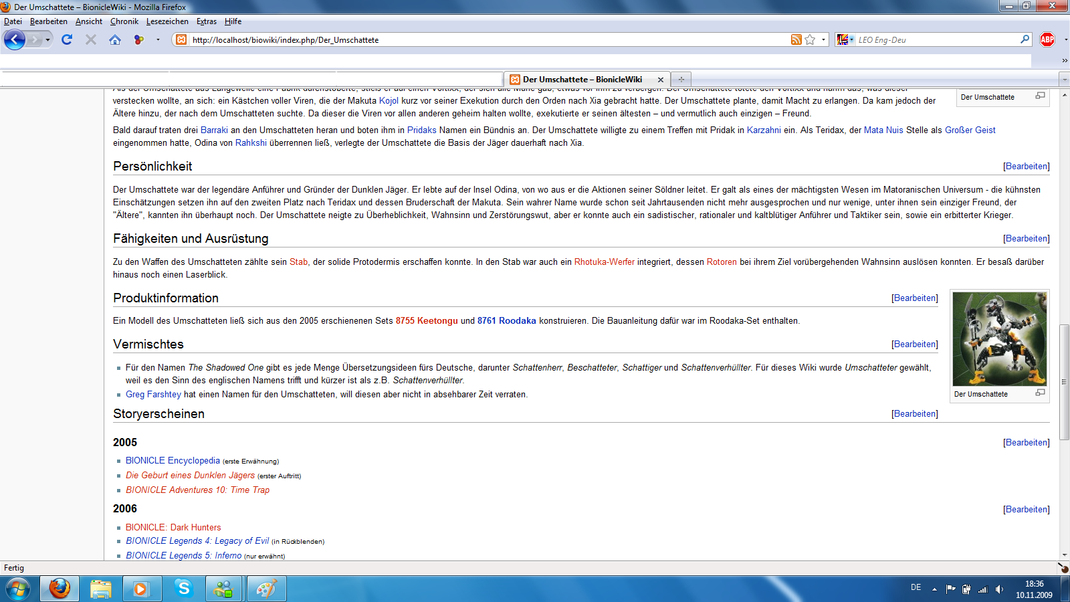Click the favicon in the address bar
The width and height of the screenshot is (1070, 602).
[181, 39]
